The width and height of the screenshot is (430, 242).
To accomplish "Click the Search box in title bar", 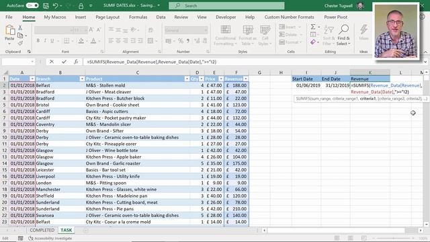I will click(226, 5).
